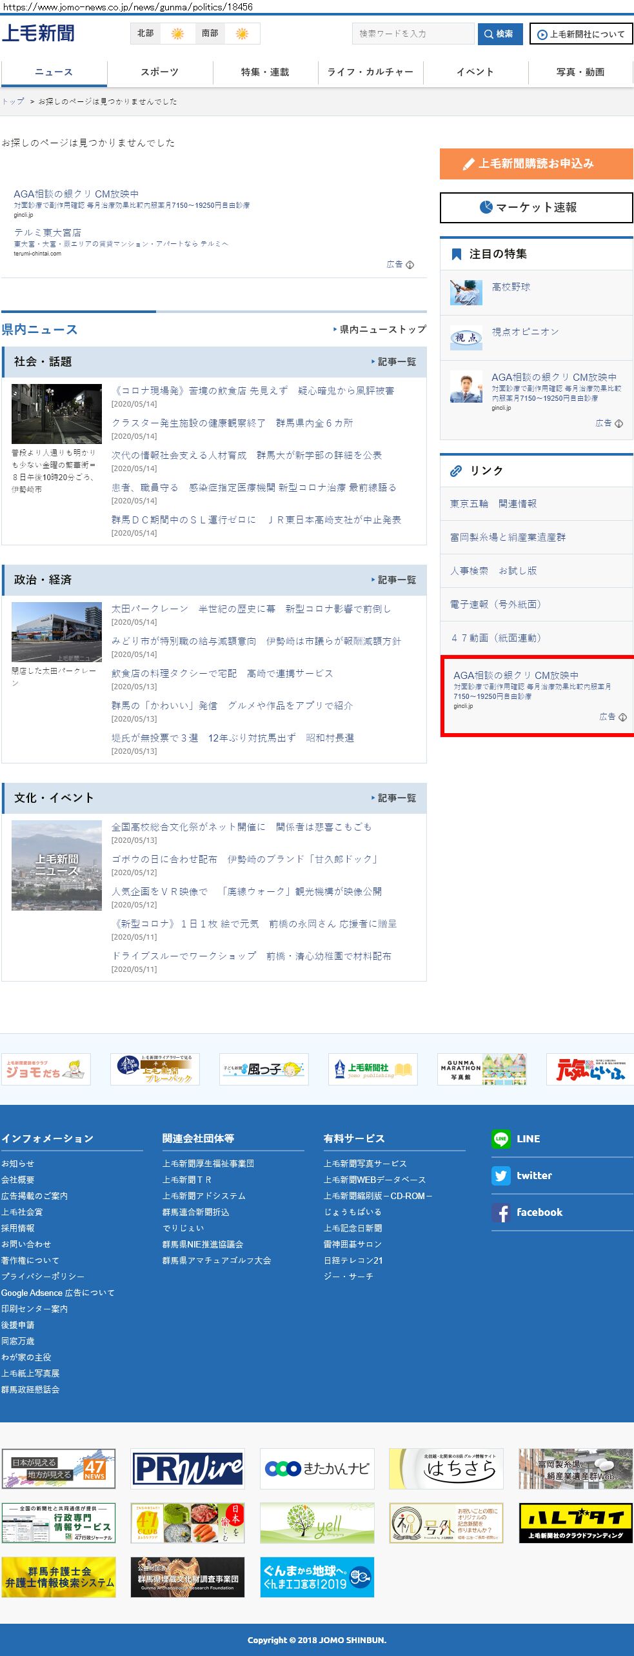The width and height of the screenshot is (634, 1656).
Task: Select the 特集・連載 navigation tab
Action: tap(265, 72)
